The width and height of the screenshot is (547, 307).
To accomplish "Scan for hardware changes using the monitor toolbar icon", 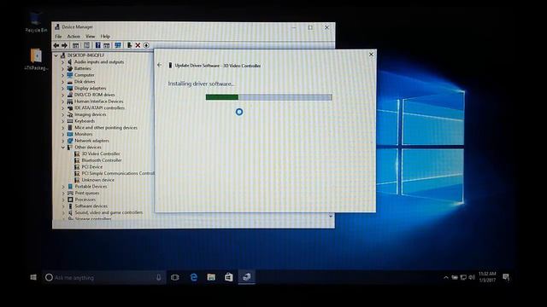I will pos(118,45).
